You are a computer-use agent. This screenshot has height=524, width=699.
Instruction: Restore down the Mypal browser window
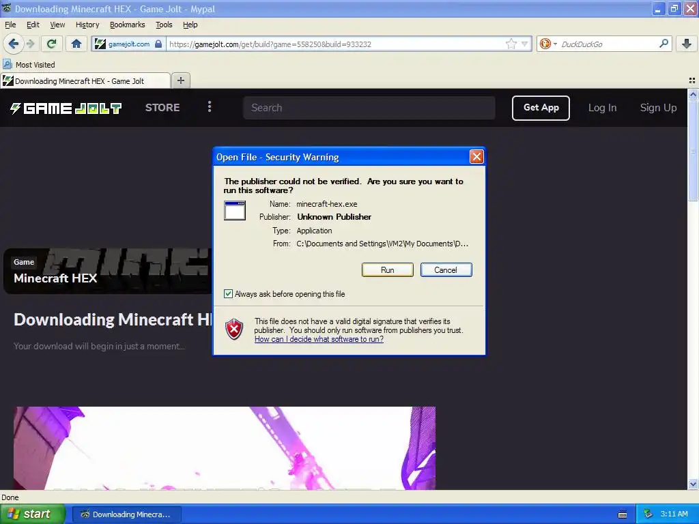(674, 8)
